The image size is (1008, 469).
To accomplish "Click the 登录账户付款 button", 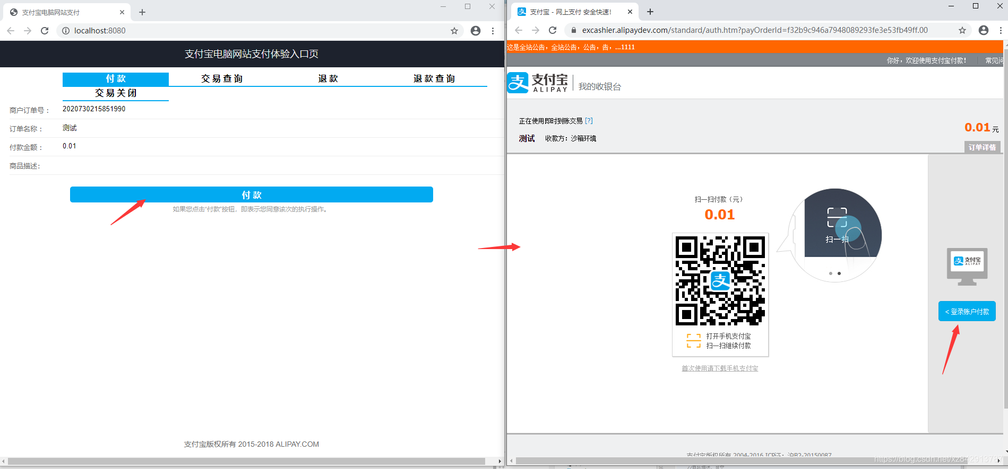I will 967,311.
